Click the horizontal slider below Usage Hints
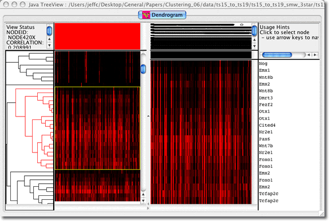 277,55
